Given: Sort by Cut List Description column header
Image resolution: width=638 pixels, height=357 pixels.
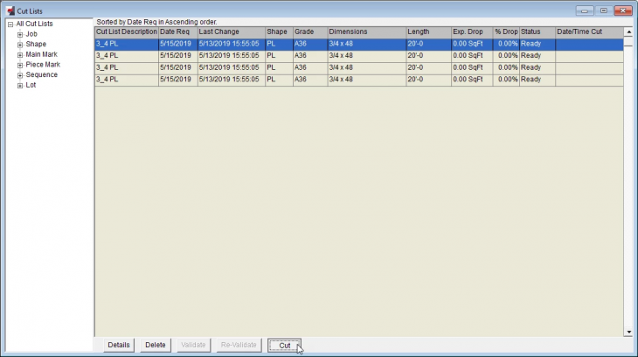Looking at the screenshot, I should point(127,31).
